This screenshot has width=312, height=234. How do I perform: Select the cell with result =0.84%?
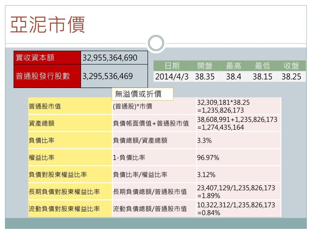coord(239,208)
